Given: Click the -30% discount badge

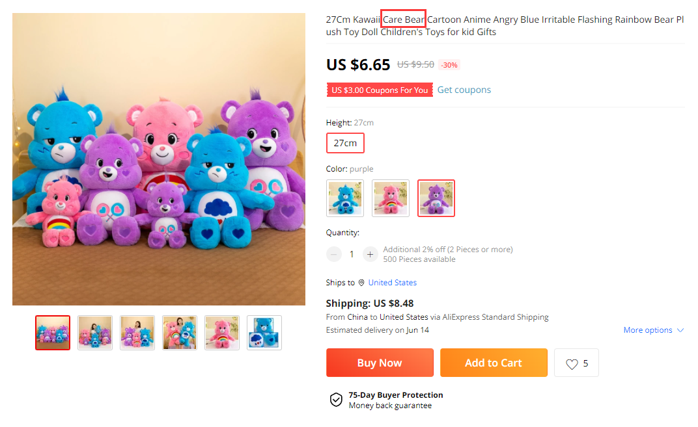Looking at the screenshot, I should coord(449,65).
